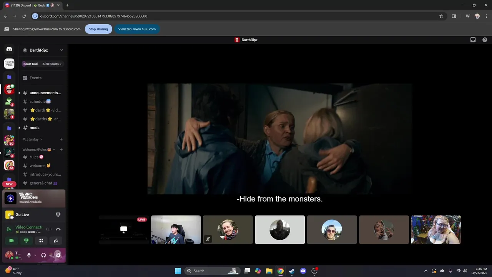Open a new Chrome tab
492x277 pixels.
click(x=68, y=5)
